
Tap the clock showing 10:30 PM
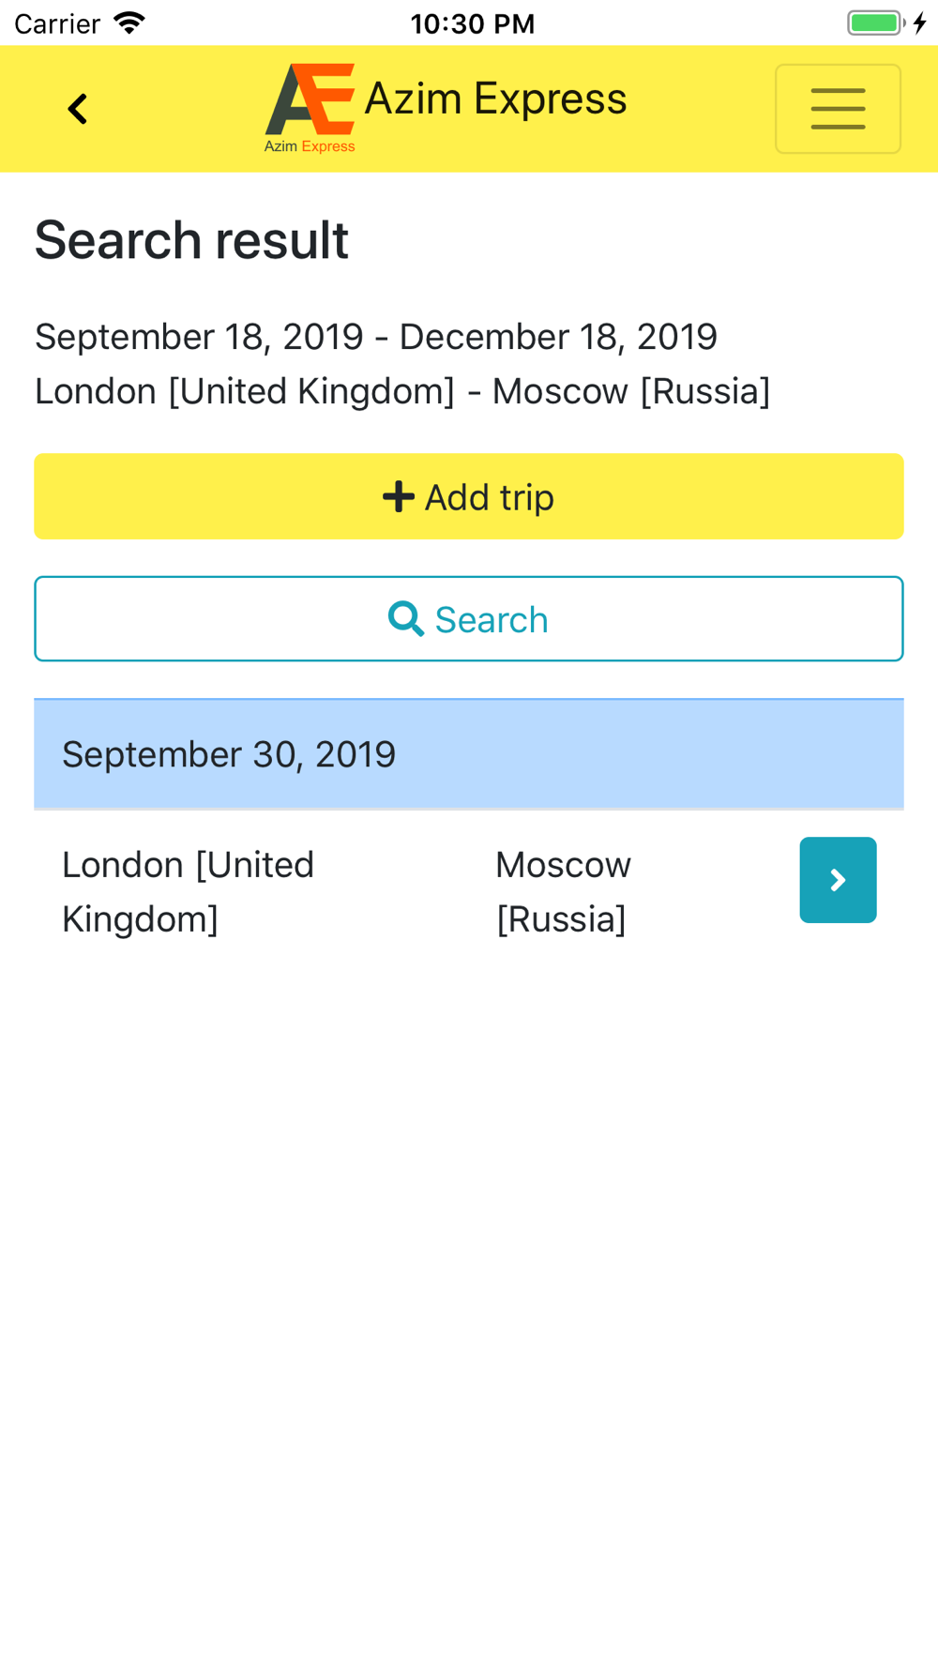coord(473,23)
